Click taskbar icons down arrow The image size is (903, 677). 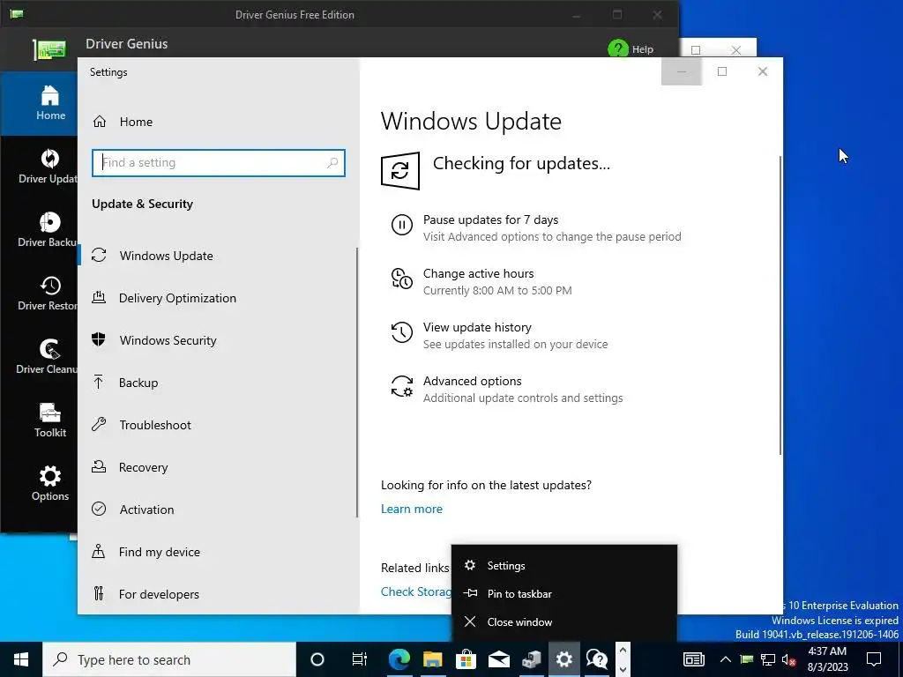[623, 670]
